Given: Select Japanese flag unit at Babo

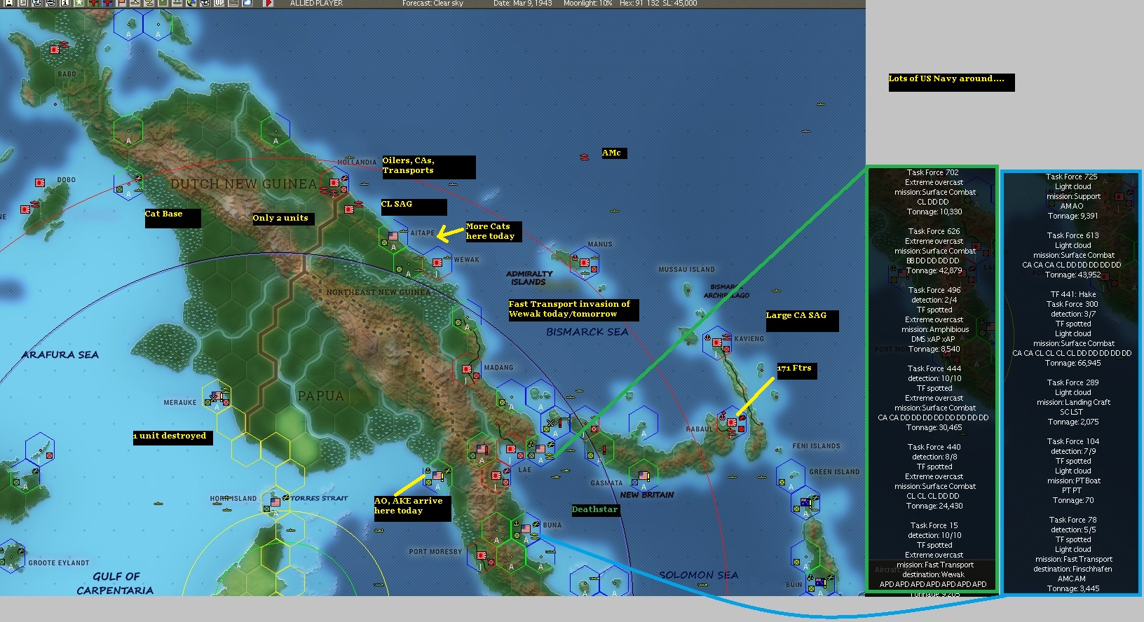Looking at the screenshot, I should pos(55,50).
